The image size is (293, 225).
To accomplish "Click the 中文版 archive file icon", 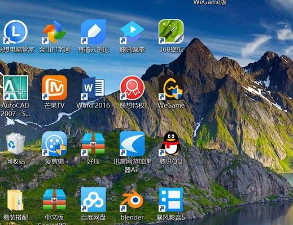I will [55, 200].
